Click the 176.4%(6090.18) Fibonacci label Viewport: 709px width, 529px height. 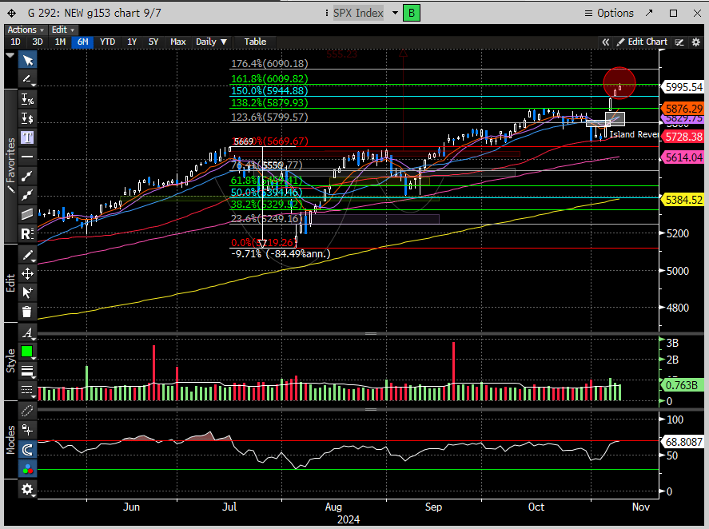coord(269,64)
